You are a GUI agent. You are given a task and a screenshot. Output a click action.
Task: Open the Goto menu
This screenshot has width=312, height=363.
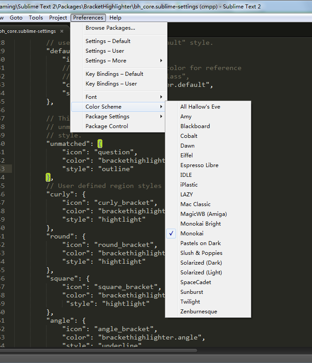pos(16,18)
